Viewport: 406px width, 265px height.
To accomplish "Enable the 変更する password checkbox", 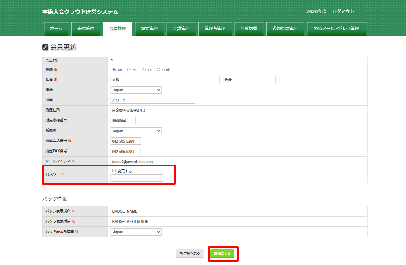I will point(114,171).
